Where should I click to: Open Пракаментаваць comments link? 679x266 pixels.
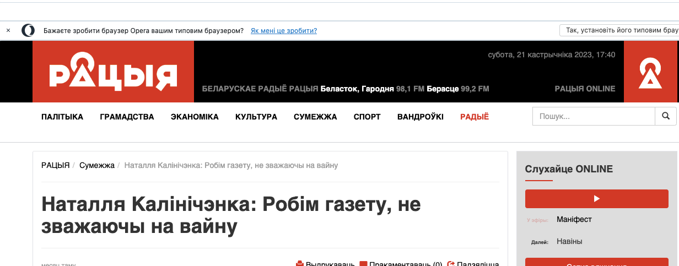406,264
